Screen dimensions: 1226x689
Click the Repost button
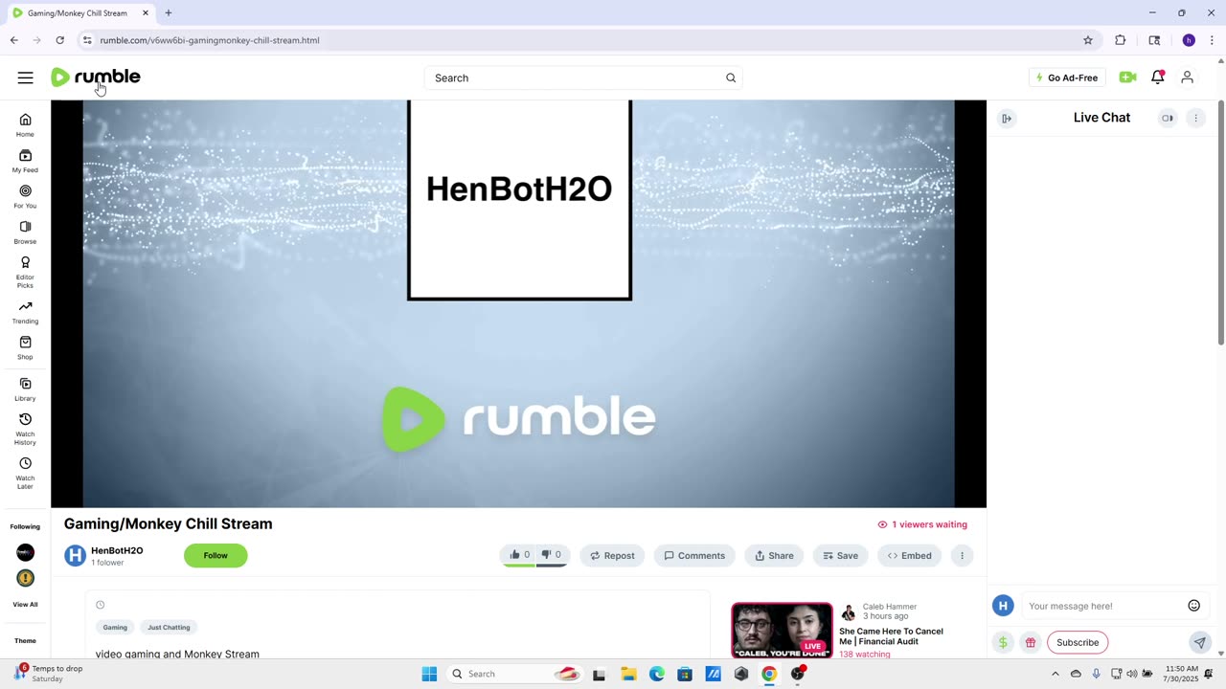(x=612, y=555)
